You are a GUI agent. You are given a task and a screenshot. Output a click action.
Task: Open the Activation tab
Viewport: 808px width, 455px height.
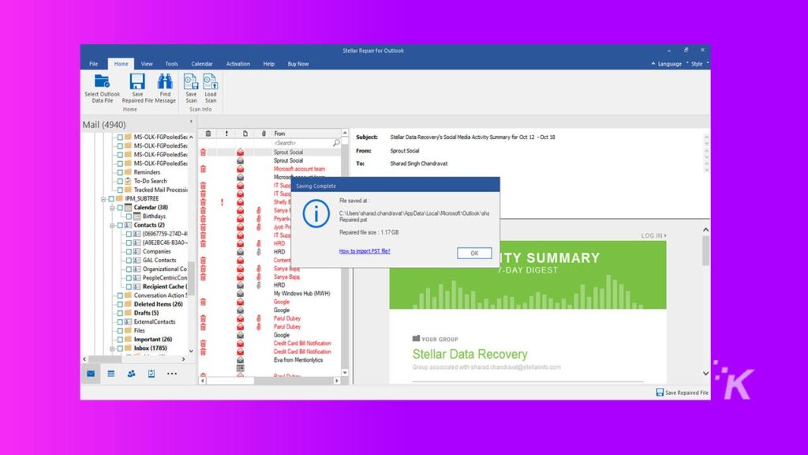point(238,64)
